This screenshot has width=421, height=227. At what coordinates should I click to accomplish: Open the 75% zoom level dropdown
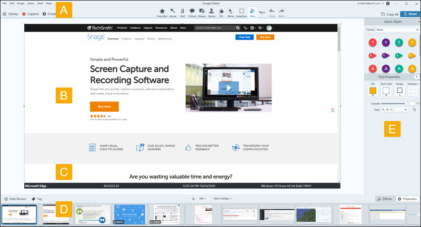[203, 199]
